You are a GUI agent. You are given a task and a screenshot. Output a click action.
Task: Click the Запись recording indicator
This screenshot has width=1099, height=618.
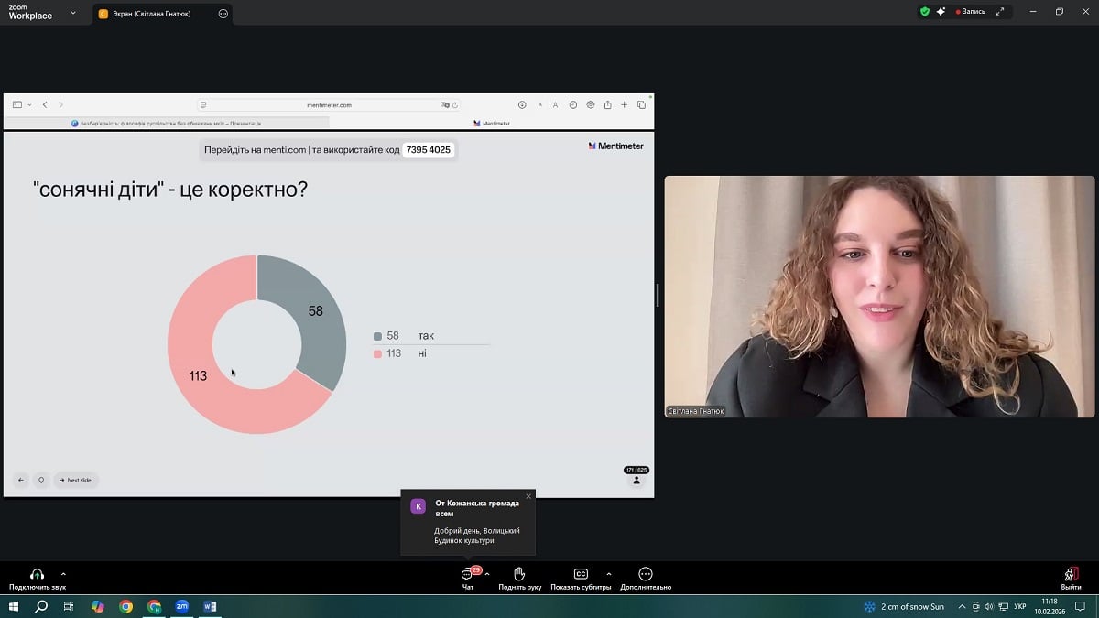tap(970, 12)
